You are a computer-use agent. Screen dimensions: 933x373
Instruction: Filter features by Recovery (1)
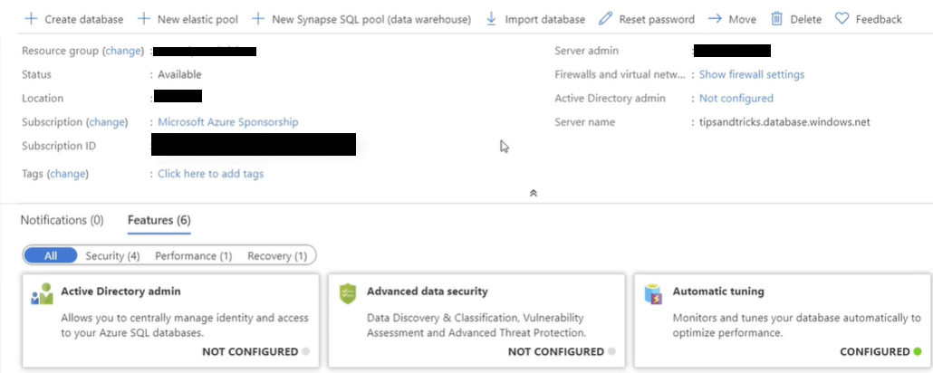(277, 256)
